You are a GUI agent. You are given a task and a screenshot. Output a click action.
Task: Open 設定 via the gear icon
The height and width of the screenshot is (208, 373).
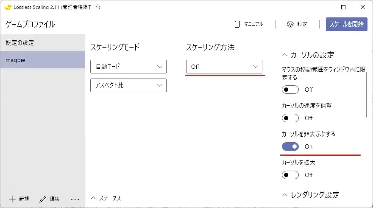(290, 24)
